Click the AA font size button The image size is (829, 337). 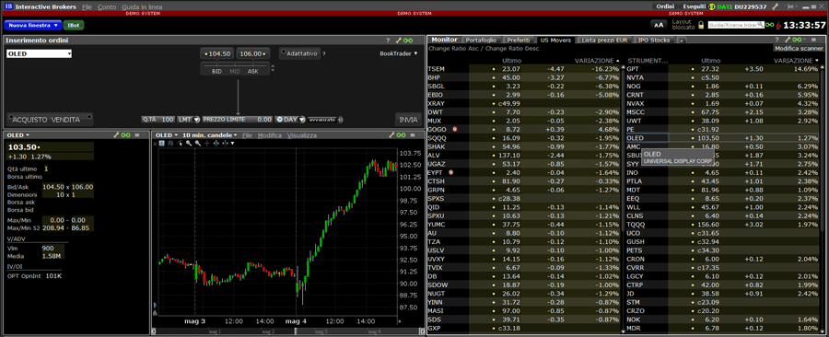(x=659, y=25)
